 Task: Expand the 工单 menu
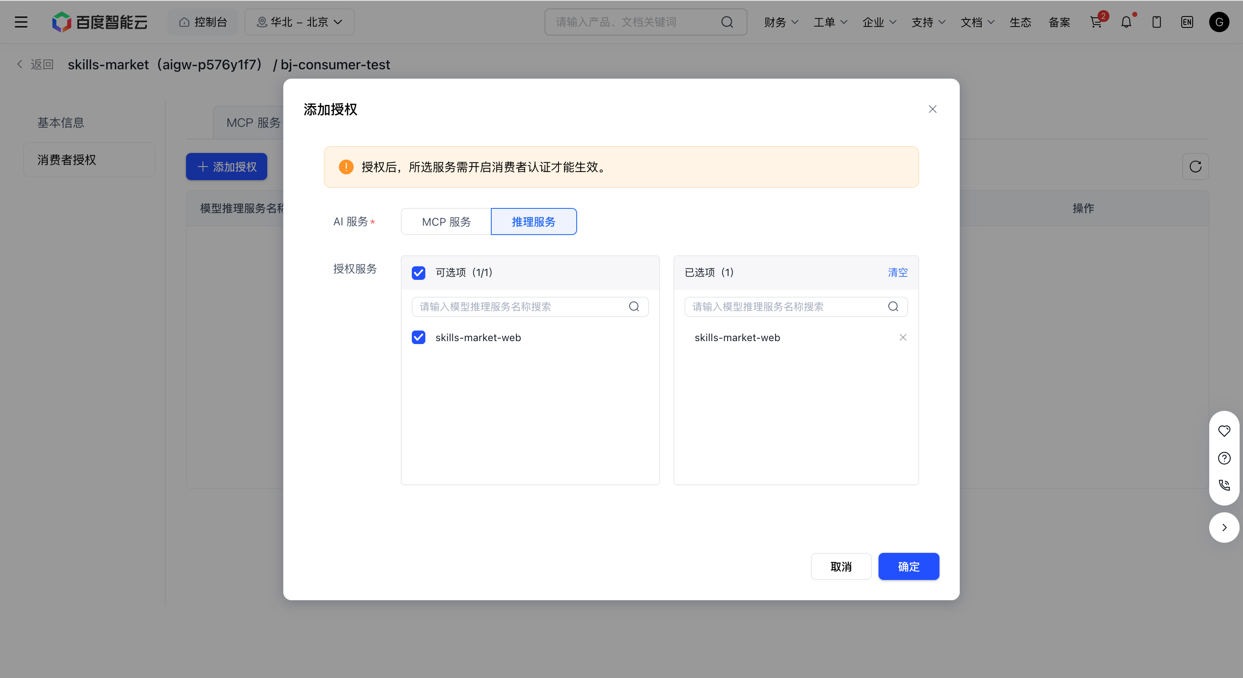pos(830,22)
